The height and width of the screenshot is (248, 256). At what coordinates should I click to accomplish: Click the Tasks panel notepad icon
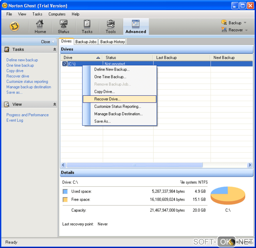coord(7,49)
